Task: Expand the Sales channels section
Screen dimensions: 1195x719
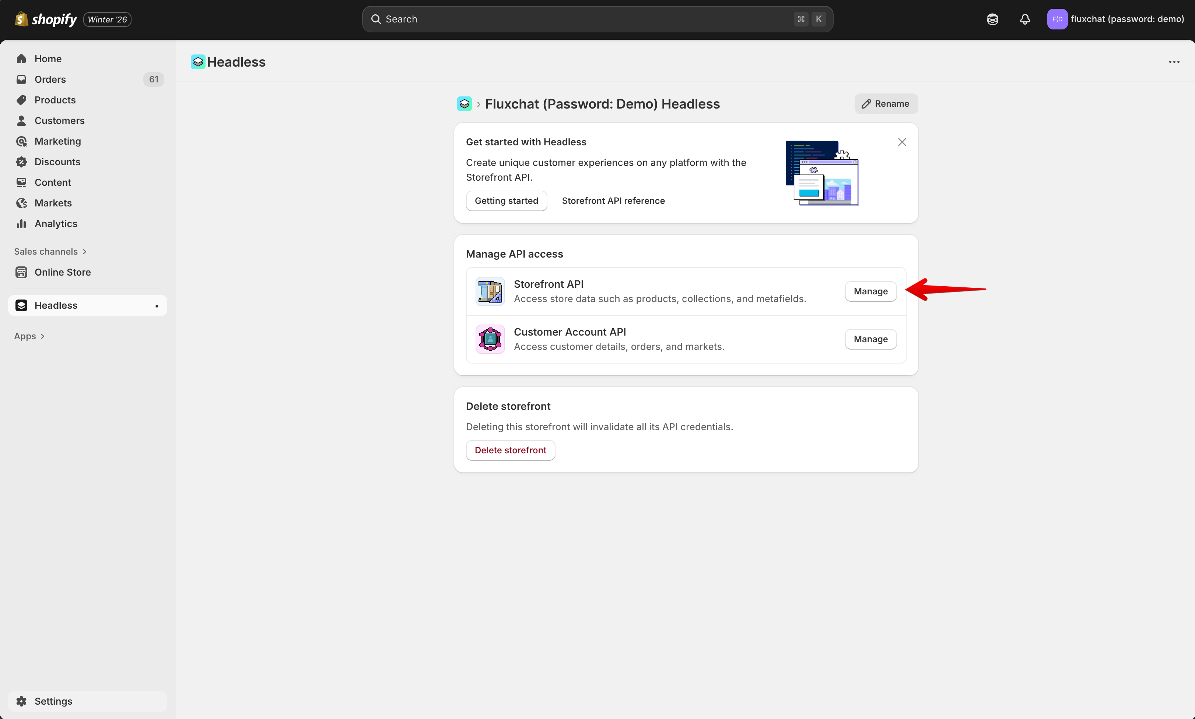Action: click(50, 251)
